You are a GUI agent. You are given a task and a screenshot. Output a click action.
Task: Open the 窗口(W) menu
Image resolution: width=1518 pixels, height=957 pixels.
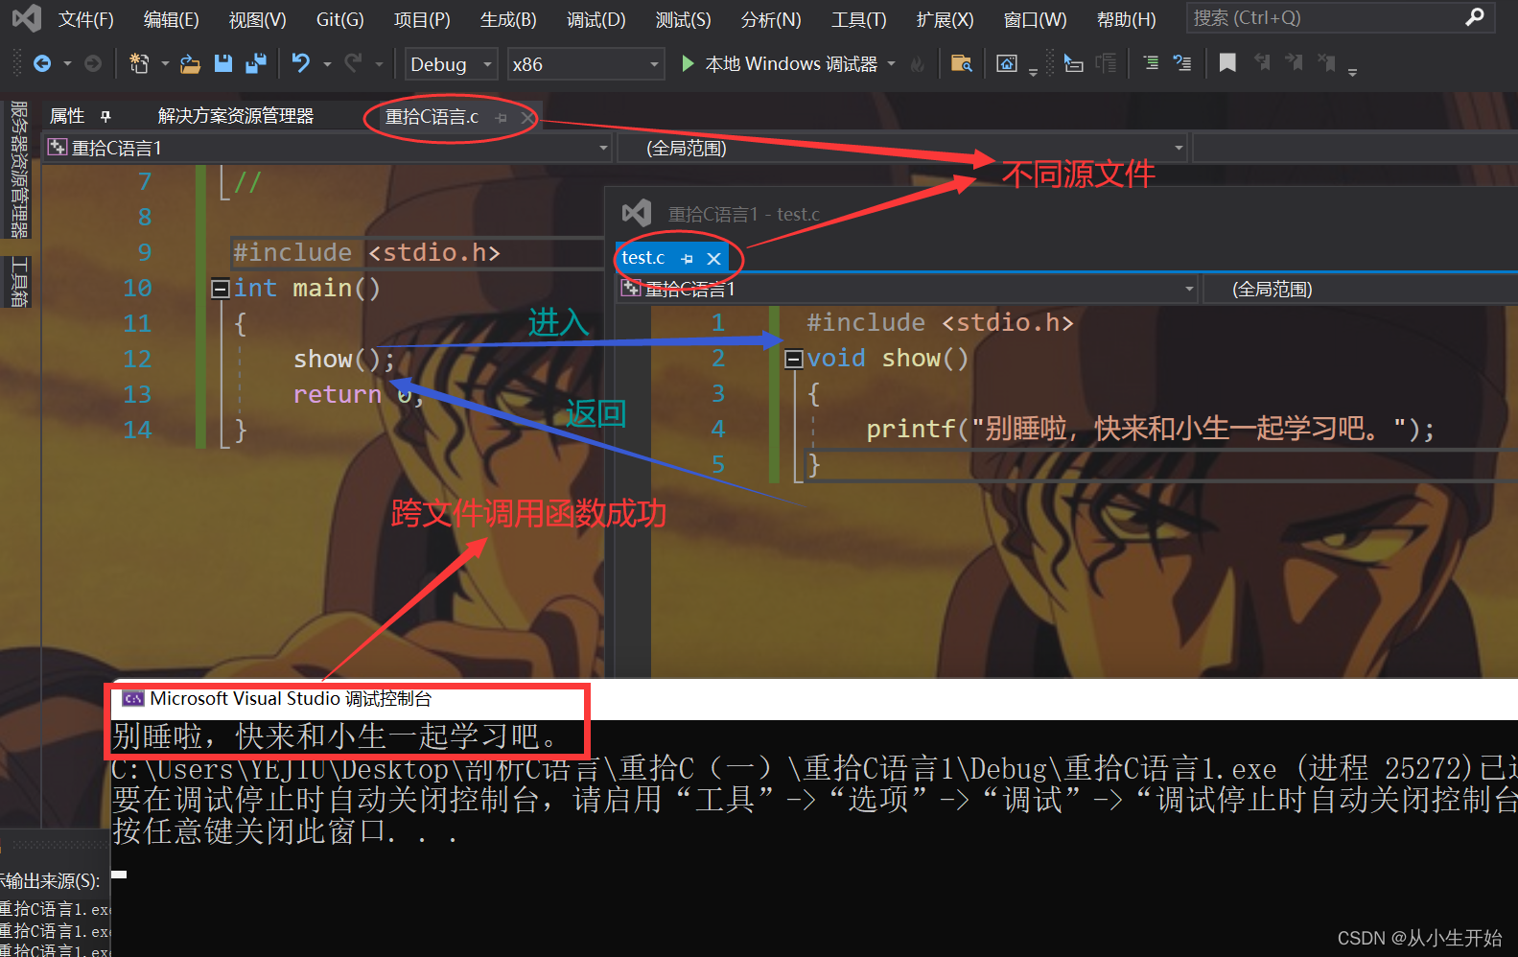tap(1035, 19)
